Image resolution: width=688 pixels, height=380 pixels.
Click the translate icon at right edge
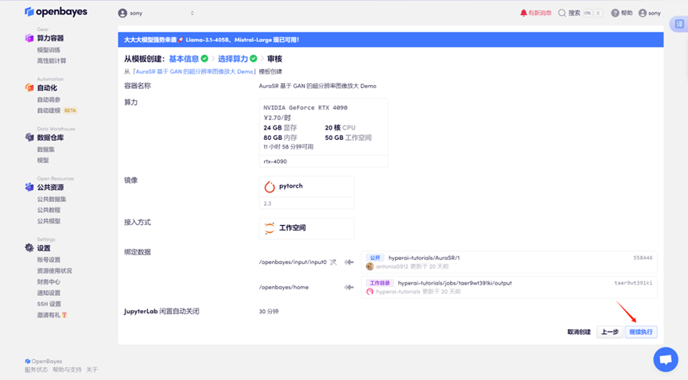(678, 24)
